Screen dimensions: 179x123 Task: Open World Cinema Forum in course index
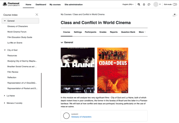tap(17, 32)
